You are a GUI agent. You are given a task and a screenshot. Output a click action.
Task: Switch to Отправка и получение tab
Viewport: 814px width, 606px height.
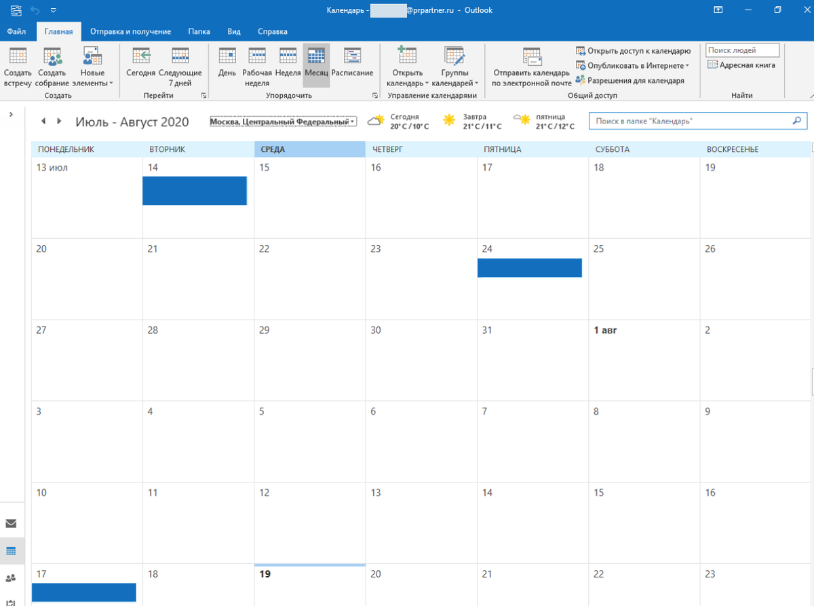130,31
